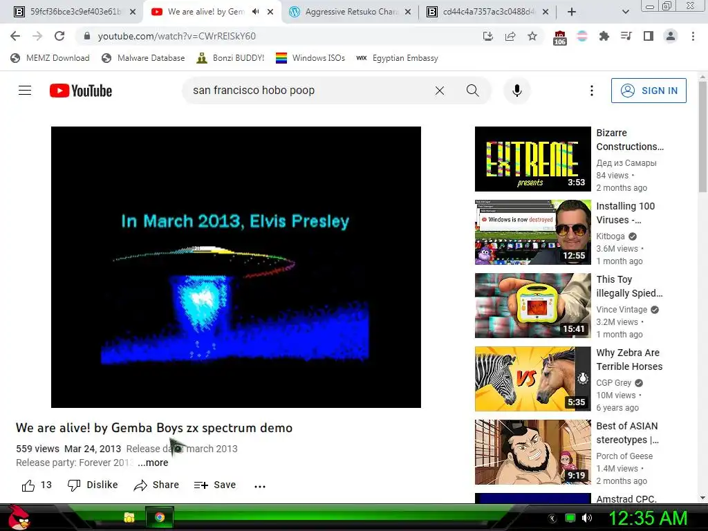Open the media control icon in toolbar
This screenshot has width=708, height=531.
pyautogui.click(x=626, y=36)
